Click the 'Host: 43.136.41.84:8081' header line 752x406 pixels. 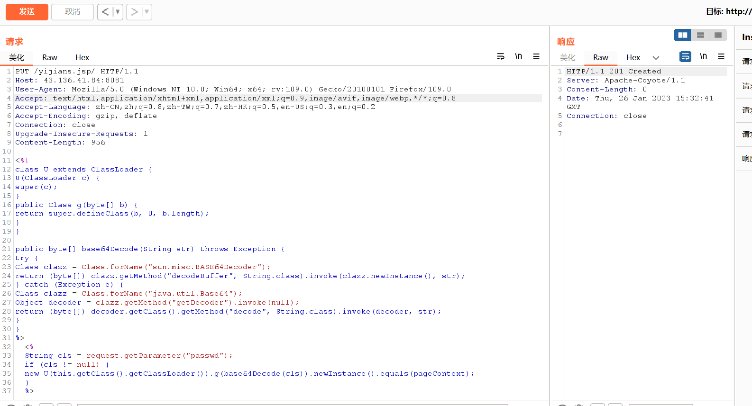(x=70, y=81)
